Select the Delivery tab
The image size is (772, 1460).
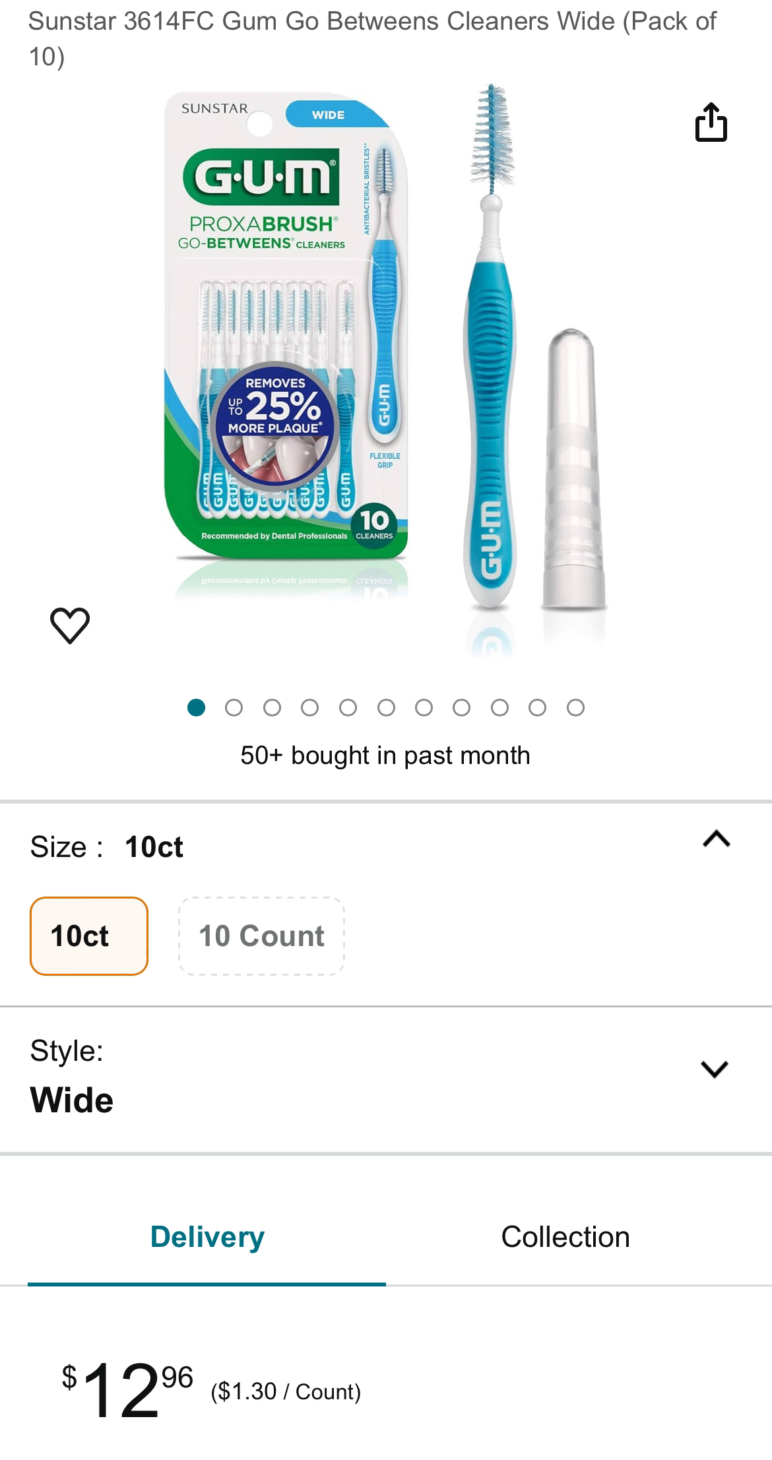pos(206,1236)
